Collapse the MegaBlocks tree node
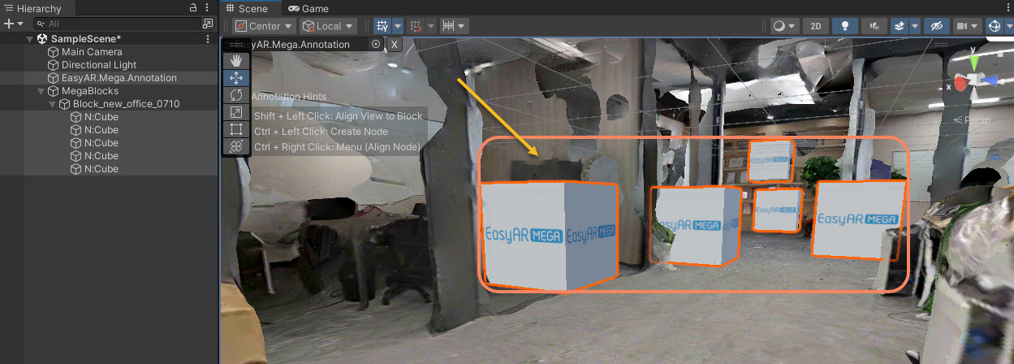 [42, 91]
